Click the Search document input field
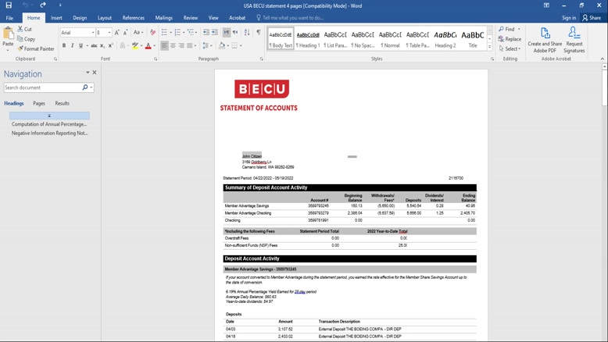 pyautogui.click(x=42, y=87)
